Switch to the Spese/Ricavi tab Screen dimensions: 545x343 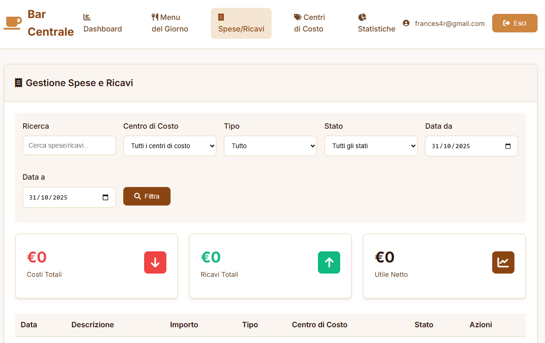point(241,23)
